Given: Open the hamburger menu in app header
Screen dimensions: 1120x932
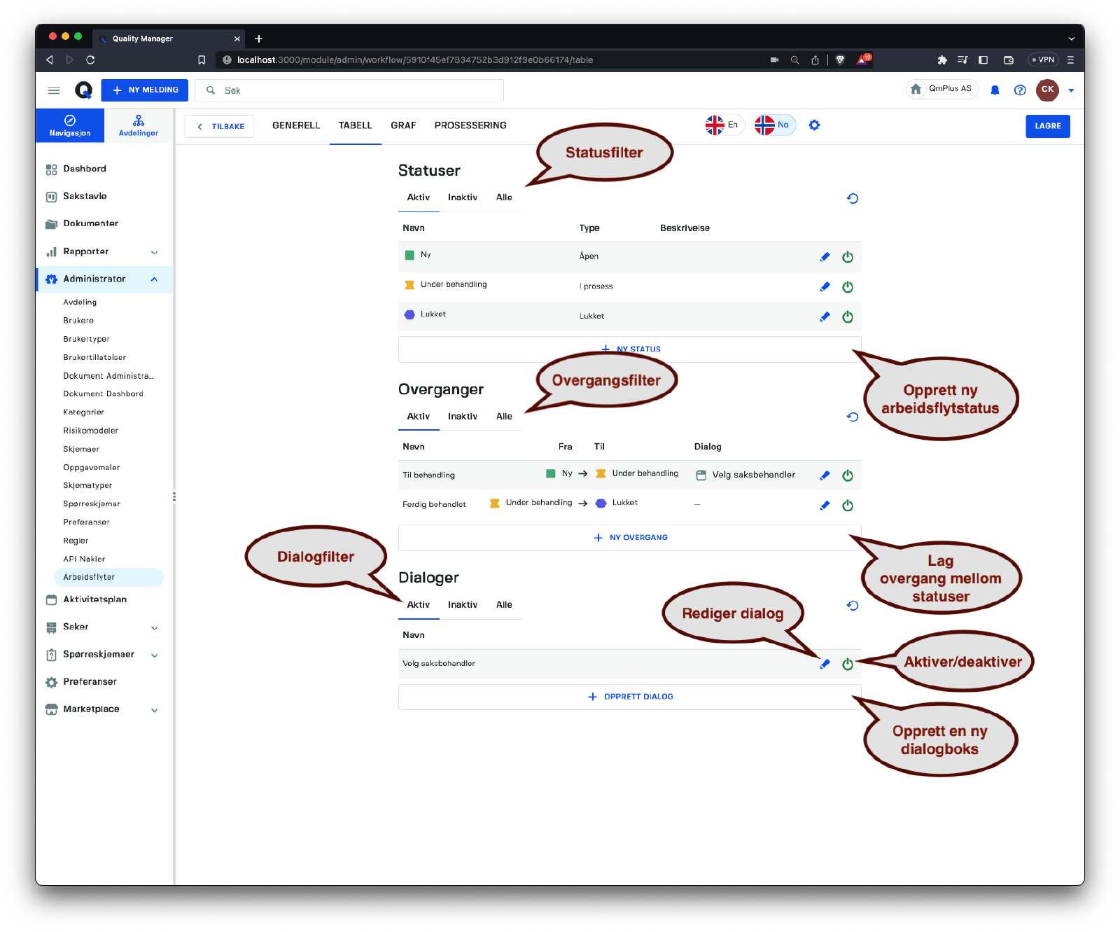Looking at the screenshot, I should click(54, 90).
